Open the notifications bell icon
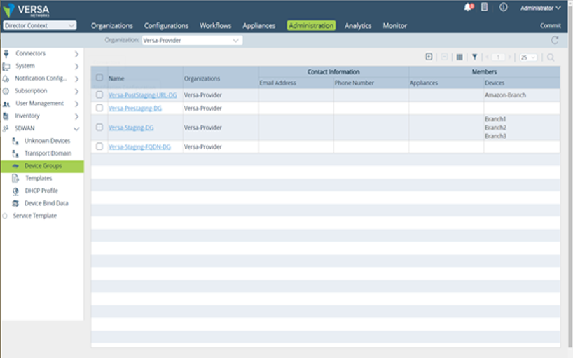The height and width of the screenshot is (358, 573). coord(468,7)
